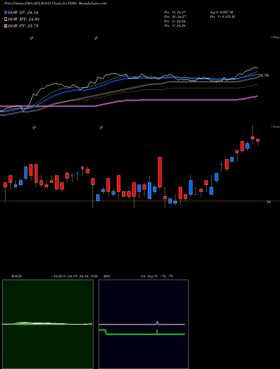
Task: Click the white DOW MT legend swatch
Action: pos(6,19)
